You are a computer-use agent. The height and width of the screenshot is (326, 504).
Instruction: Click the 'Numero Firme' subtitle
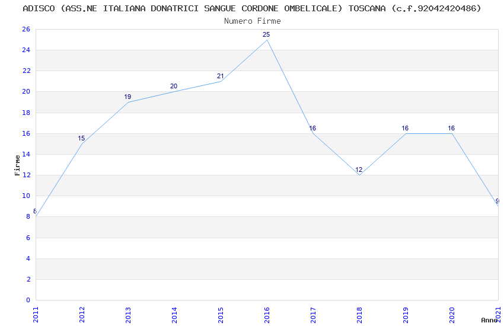pos(253,21)
